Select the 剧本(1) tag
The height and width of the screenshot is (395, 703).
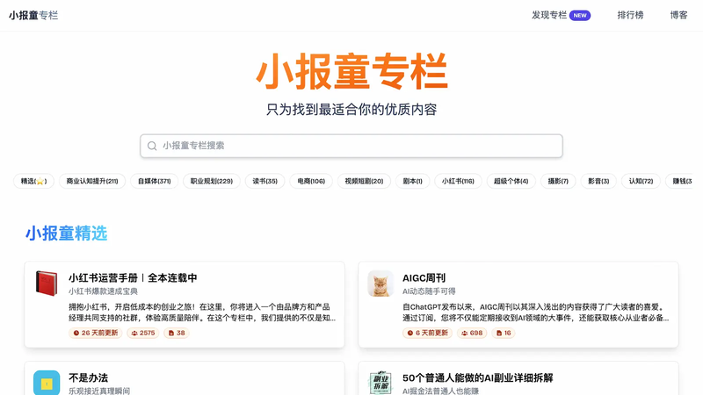[x=412, y=181]
